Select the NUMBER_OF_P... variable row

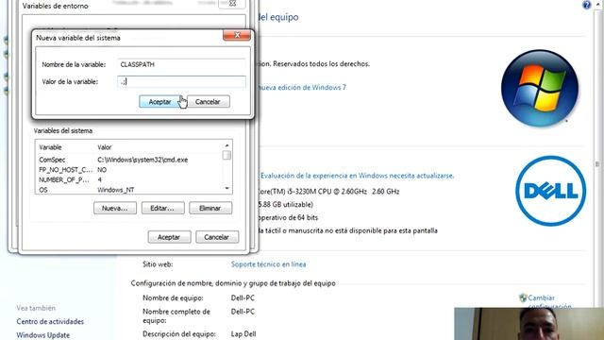tap(129, 179)
